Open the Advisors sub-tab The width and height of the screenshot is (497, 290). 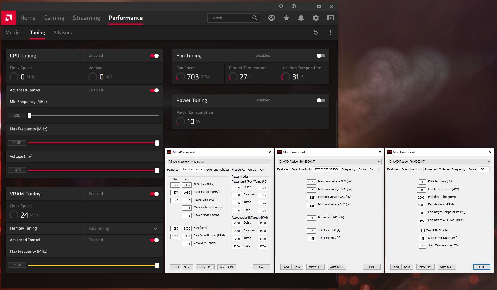[x=63, y=33]
